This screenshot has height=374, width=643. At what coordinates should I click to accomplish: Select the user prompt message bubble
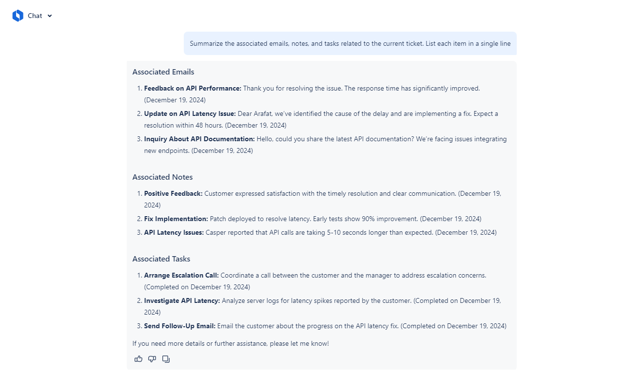tap(350, 43)
